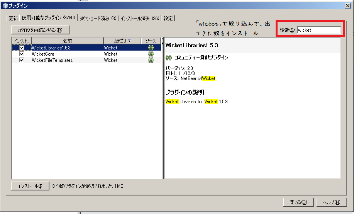Viewport: 354px width, 214px height.
Task: Uncheck the WicketCore install checkbox
Action: (x=22, y=54)
